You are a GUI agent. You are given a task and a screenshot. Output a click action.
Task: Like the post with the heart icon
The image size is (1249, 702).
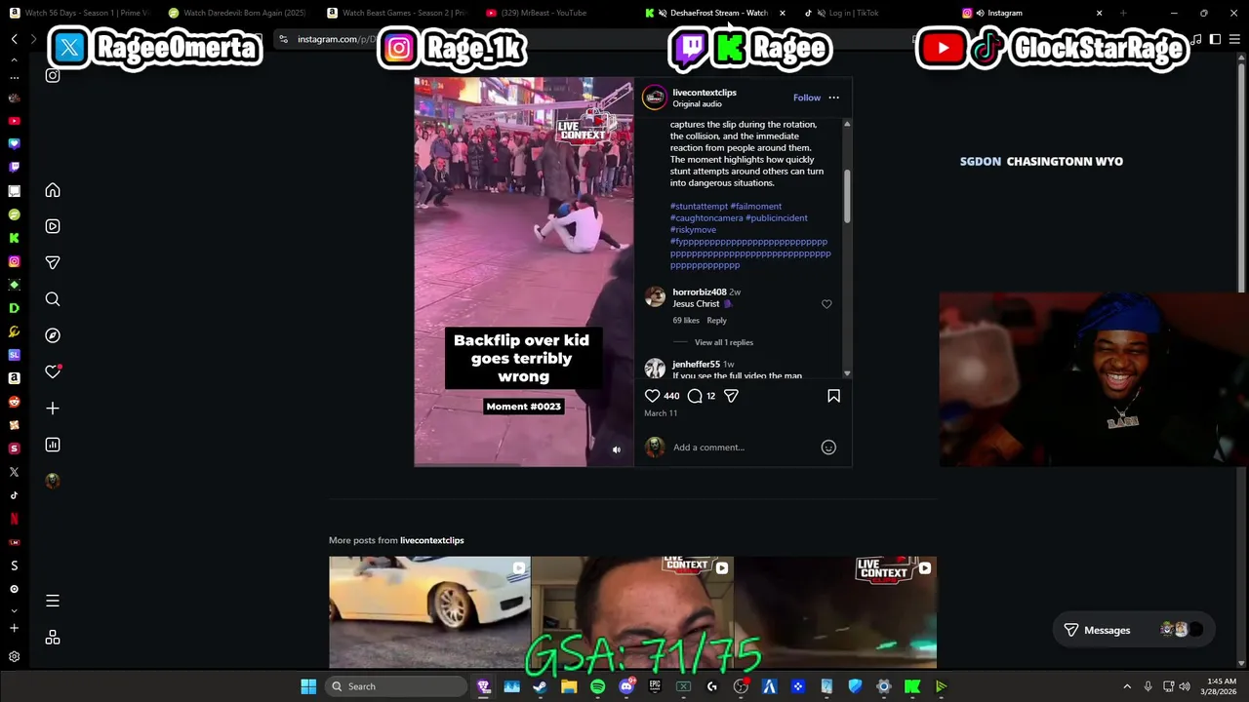pos(652,396)
